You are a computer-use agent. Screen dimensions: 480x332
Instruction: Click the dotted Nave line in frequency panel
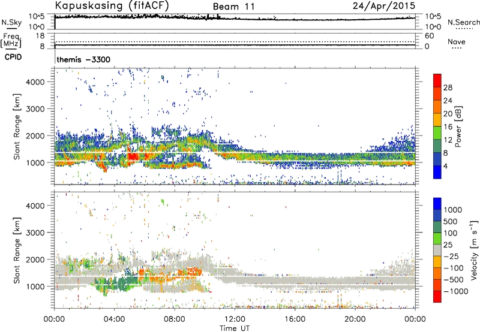tap(235, 41)
